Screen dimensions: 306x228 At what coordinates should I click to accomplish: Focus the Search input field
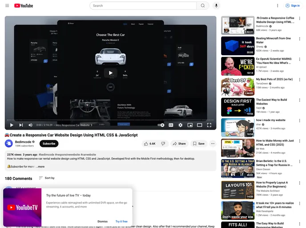click(x=143, y=6)
